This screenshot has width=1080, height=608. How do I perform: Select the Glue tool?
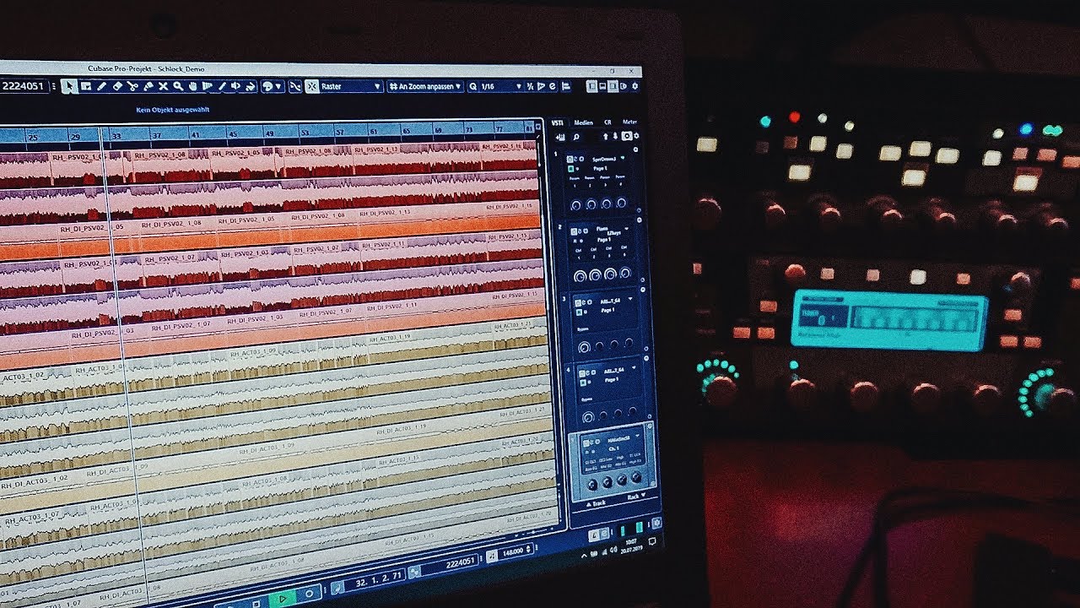pos(148,86)
